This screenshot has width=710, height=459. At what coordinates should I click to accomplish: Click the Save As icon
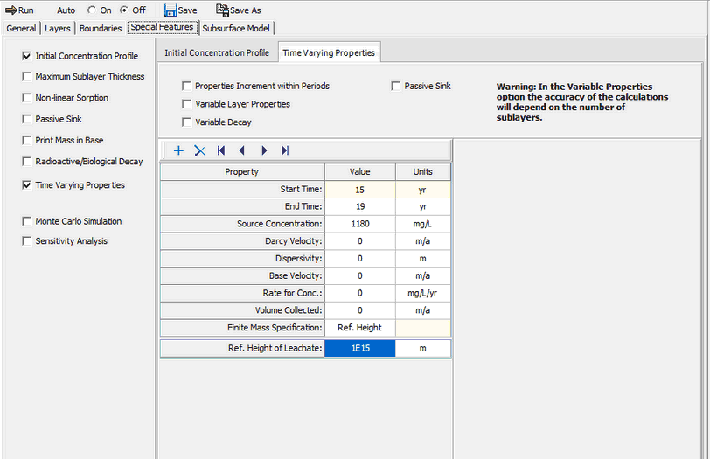pyautogui.click(x=222, y=10)
